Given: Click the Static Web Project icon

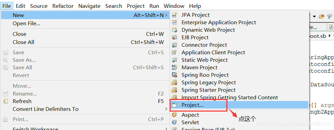Looking at the screenshot, I should pos(174,60).
